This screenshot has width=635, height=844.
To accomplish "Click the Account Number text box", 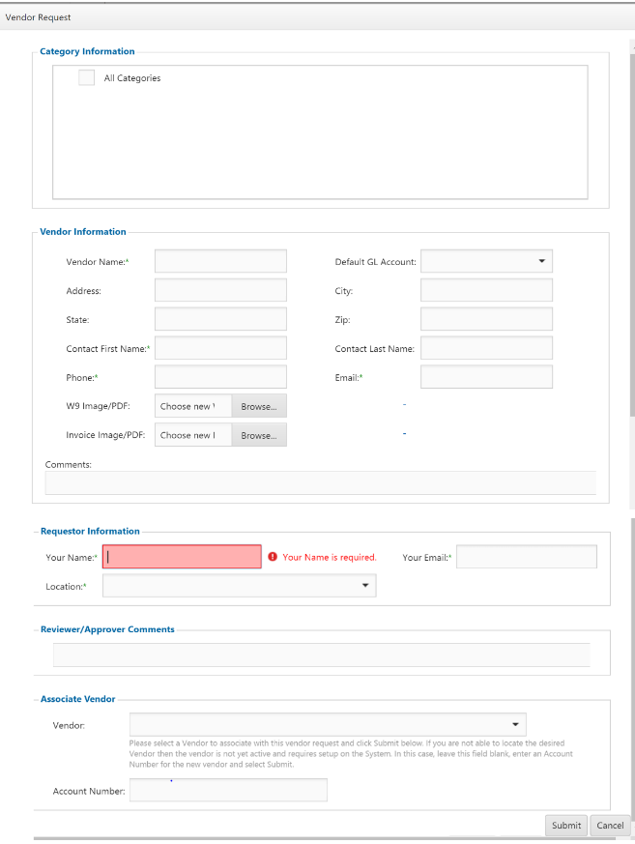I will coord(228,791).
